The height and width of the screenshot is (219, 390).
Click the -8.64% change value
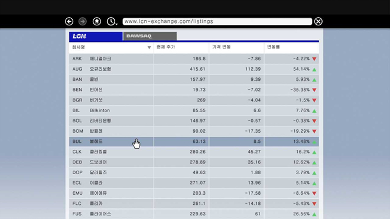click(301, 193)
